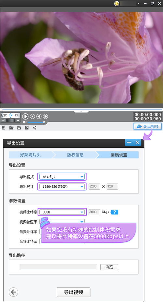Expand the 1280*720(720P) size dropdown
Screen dimensions: 163x302
62,186
